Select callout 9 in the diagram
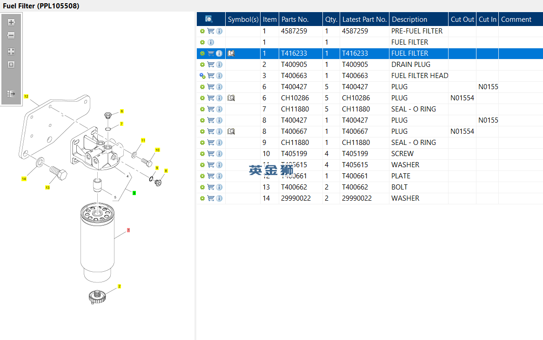 [157, 168]
